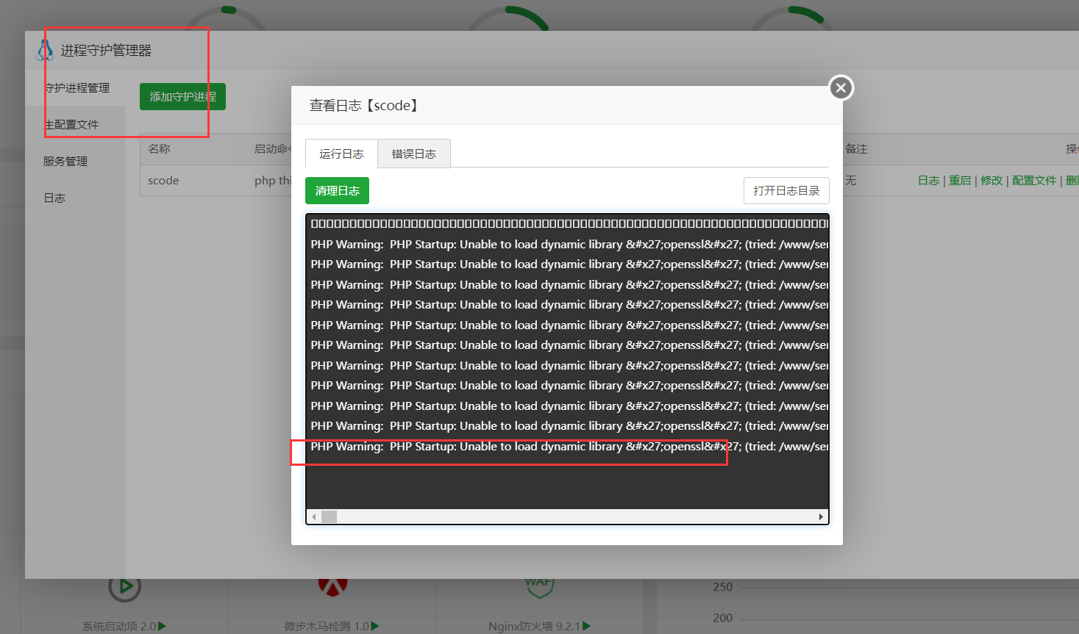Click the 日志 link in scode row
This screenshot has width=1079, height=634.
928,180
